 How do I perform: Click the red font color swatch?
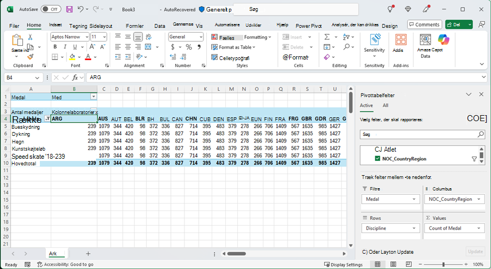(88, 57)
